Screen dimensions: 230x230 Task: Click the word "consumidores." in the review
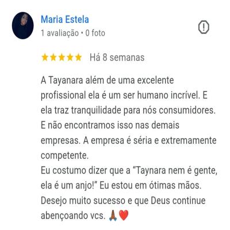[187, 110]
